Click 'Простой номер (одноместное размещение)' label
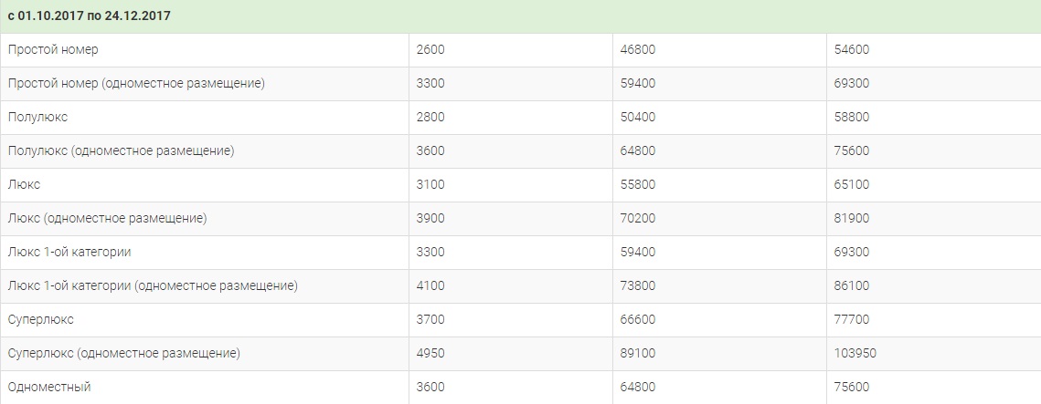Image resolution: width=1041 pixels, height=404 pixels. point(136,84)
